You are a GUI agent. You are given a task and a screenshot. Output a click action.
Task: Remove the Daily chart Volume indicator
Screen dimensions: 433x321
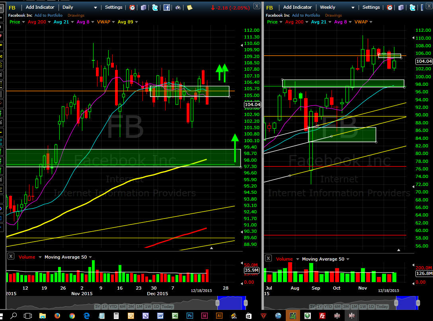coord(11,256)
